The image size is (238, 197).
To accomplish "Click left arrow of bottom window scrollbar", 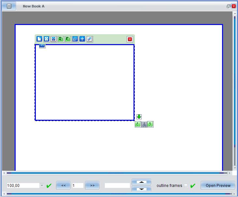I will 4,194.
